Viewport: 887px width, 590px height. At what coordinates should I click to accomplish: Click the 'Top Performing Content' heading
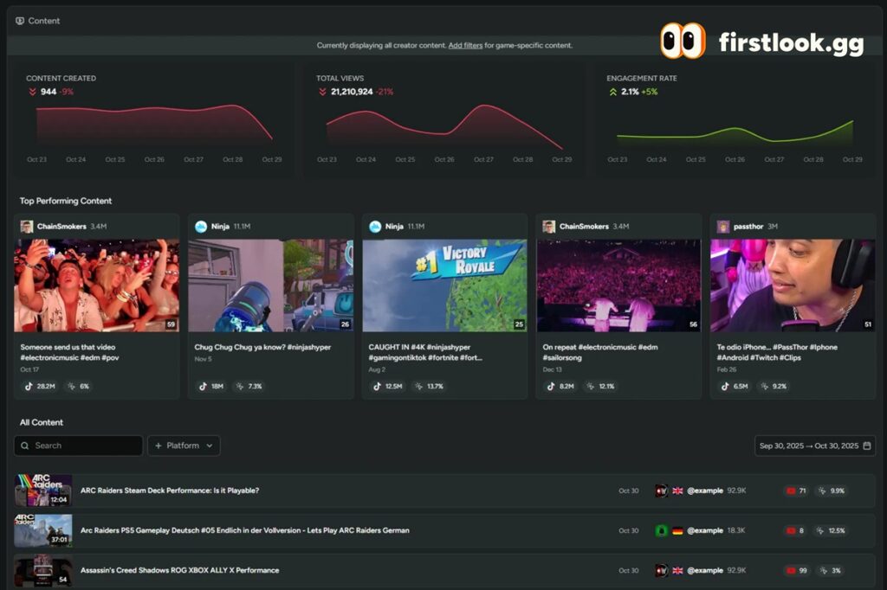[x=66, y=202]
